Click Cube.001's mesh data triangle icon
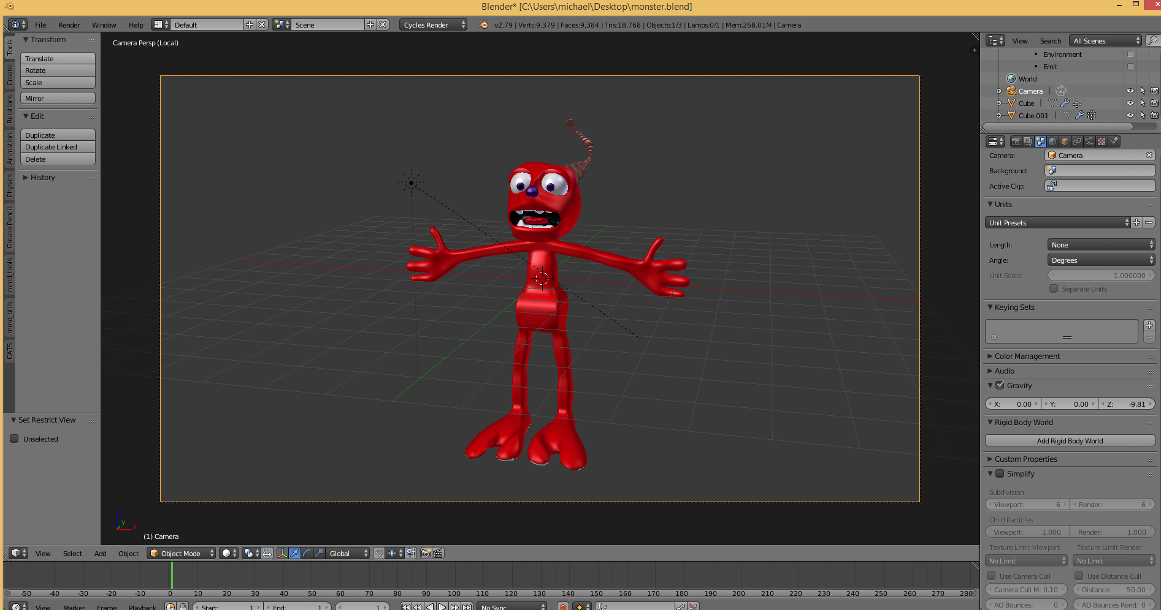The height and width of the screenshot is (610, 1161). point(1067,115)
